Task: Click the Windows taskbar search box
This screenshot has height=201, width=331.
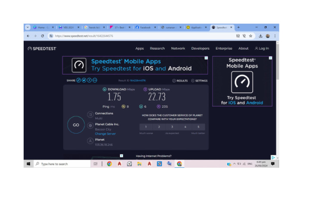Action: coord(62,164)
